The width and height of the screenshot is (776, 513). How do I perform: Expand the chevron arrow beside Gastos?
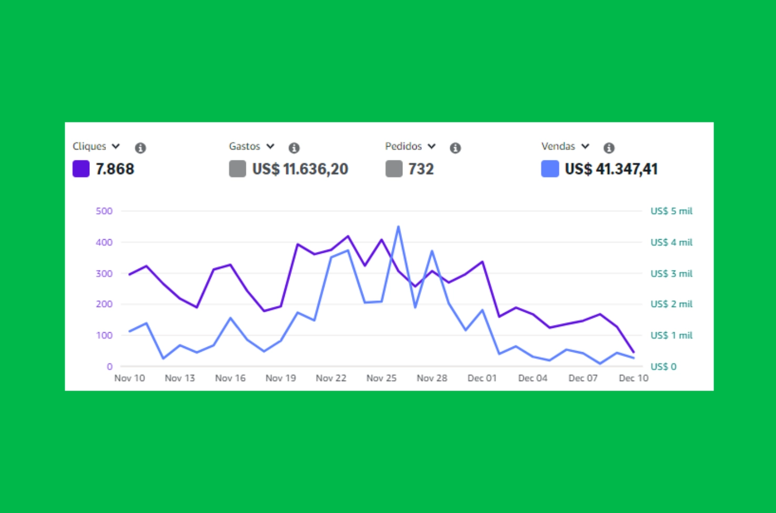(271, 146)
